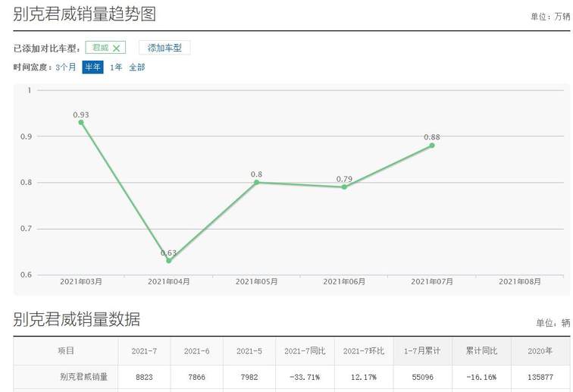573x392 pixels.
Task: Click the 2021年08月 axis label
Action: click(x=520, y=281)
